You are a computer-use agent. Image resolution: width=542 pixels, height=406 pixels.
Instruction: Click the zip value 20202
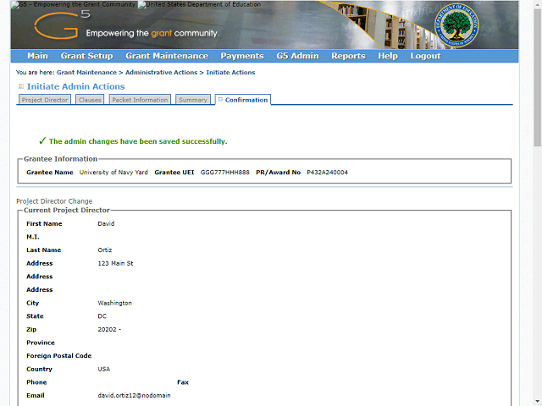click(108, 329)
